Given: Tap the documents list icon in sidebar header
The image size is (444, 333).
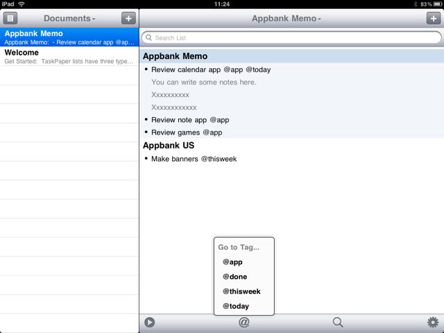Looking at the screenshot, I should point(10,19).
